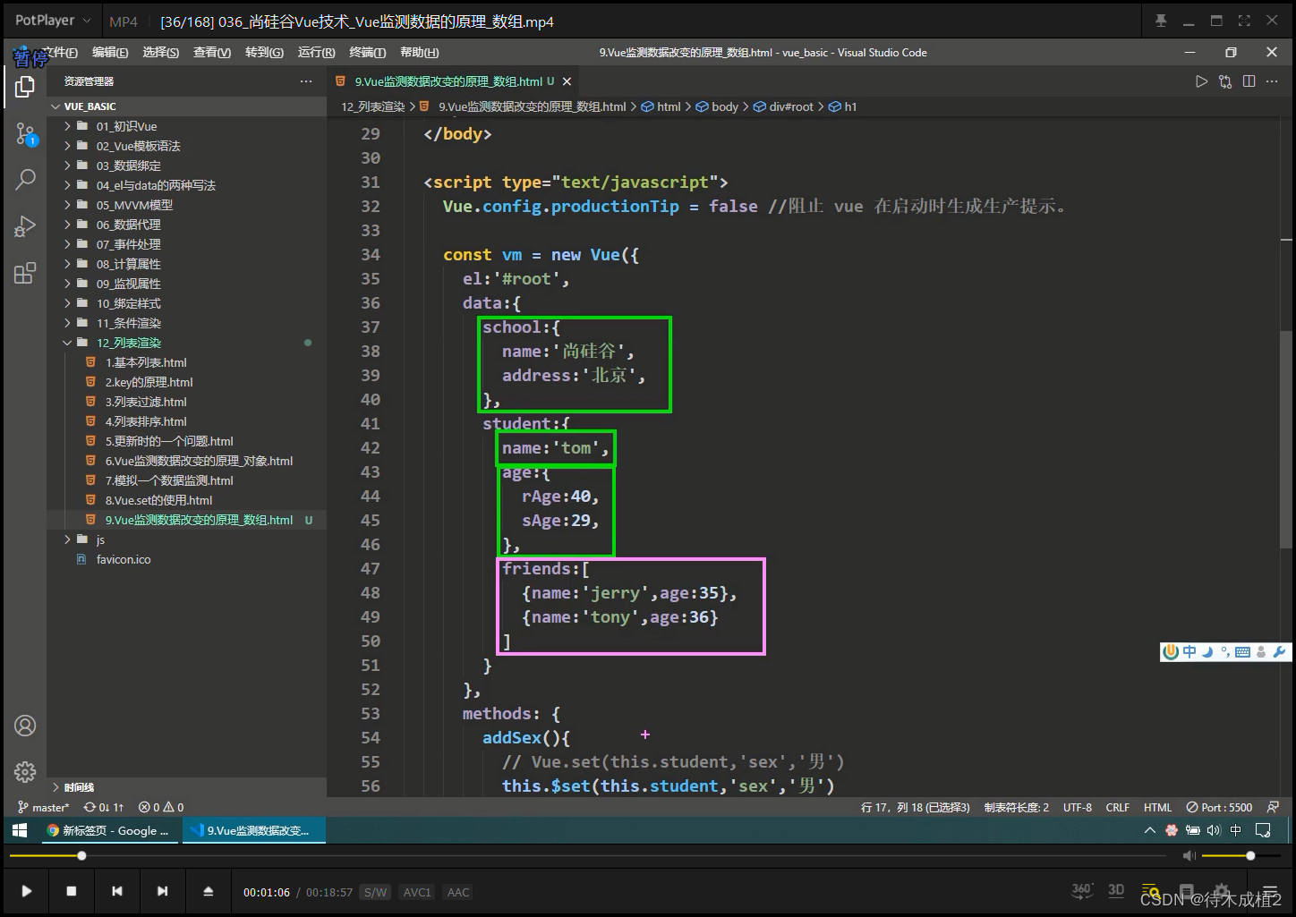Screen dimensions: 1296x917
Task: Open the 编辑(E) menu
Action: coord(110,53)
